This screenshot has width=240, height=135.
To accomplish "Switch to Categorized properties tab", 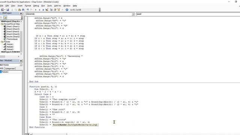I will click(10, 69).
